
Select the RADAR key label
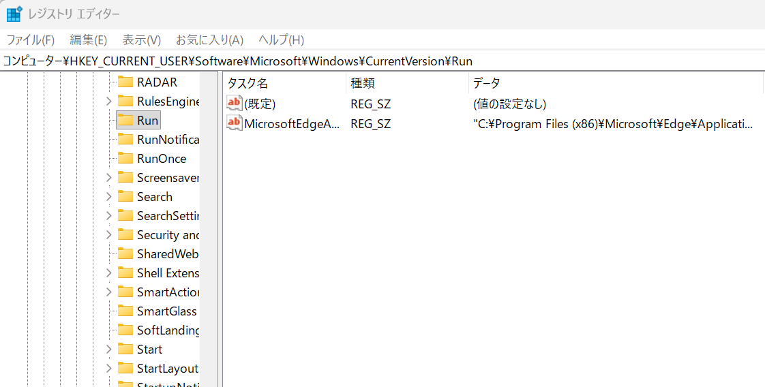(x=157, y=82)
